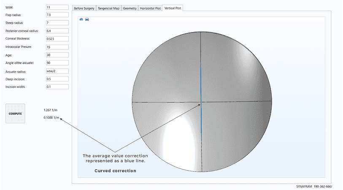
Task: Click the Arcuate radius field showing wtw/2
Action: [57, 71]
